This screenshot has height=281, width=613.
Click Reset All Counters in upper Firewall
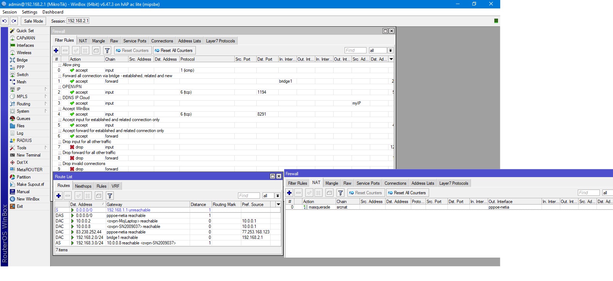coord(174,50)
